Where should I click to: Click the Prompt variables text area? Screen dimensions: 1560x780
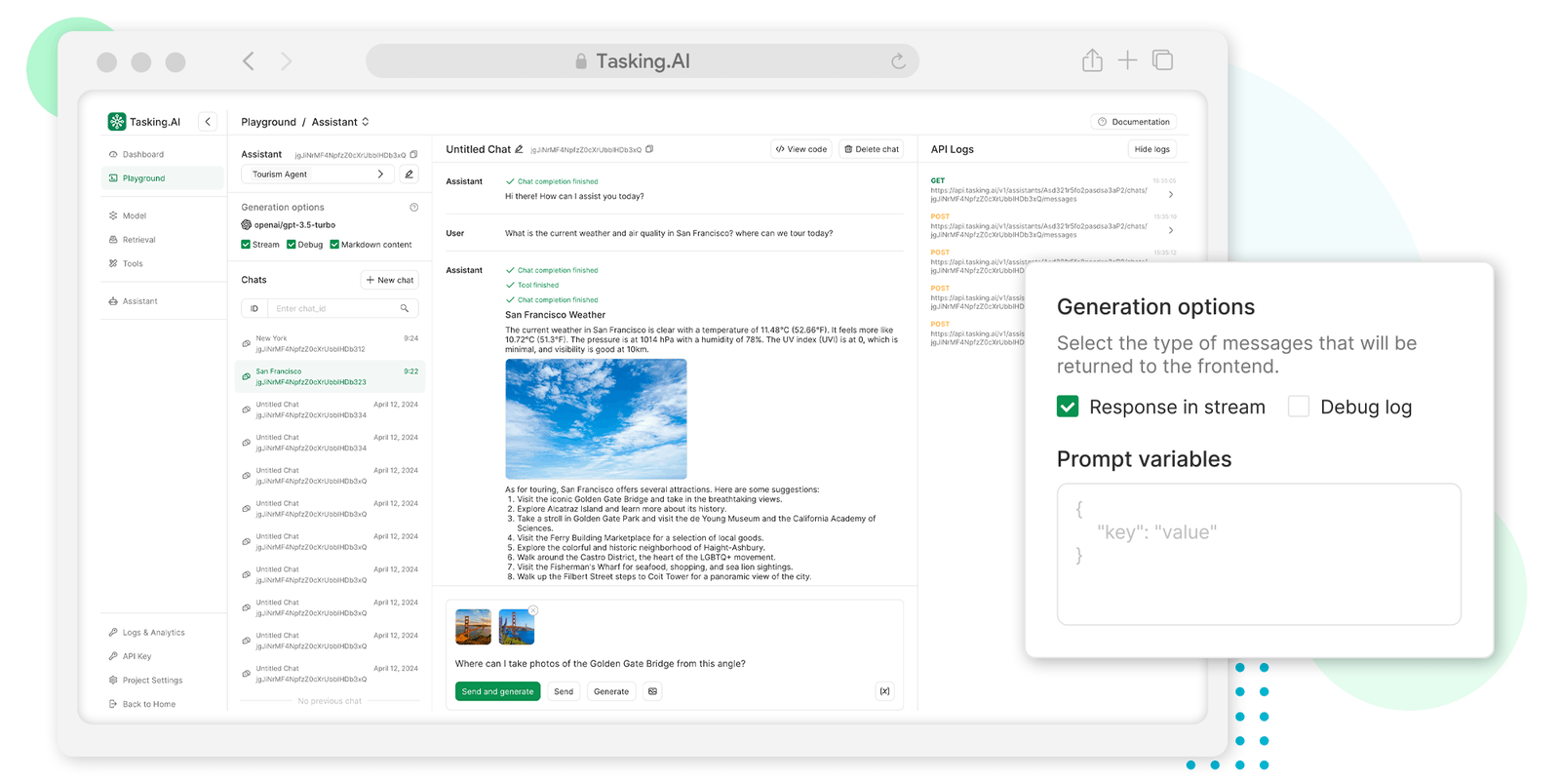point(1258,554)
